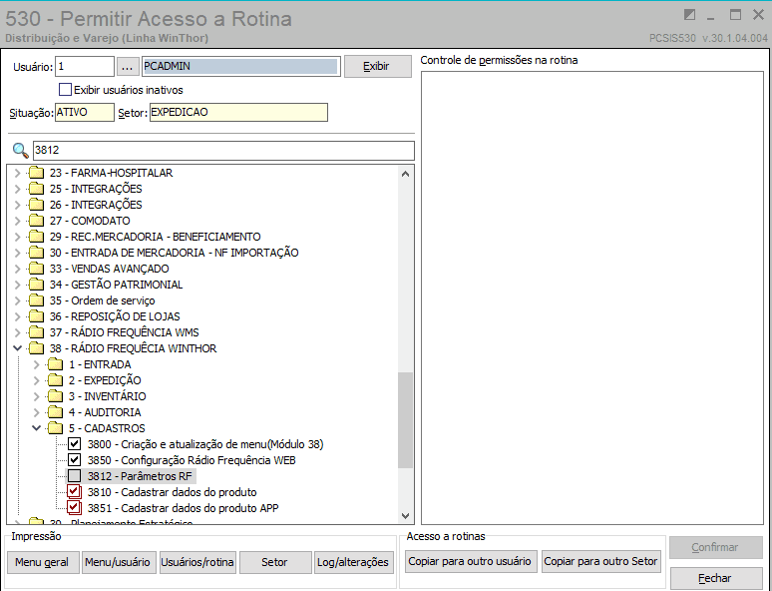Screen dimensions: 772x591
Task: Click the Usuários/rotina print button
Action: click(197, 562)
